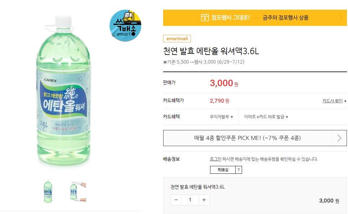
Task: Click the 퀵배송 button
Action: [x=223, y=170]
